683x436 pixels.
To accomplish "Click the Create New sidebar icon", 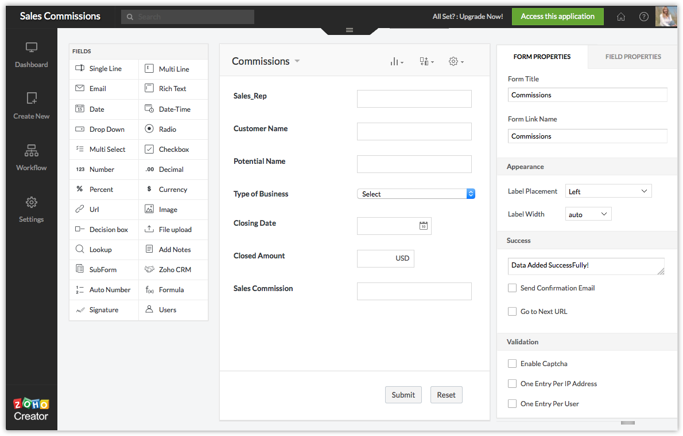I will point(32,106).
